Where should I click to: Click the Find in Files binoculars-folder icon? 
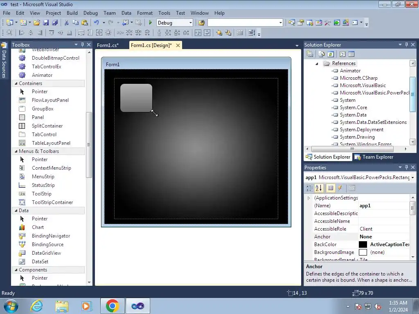(201, 23)
